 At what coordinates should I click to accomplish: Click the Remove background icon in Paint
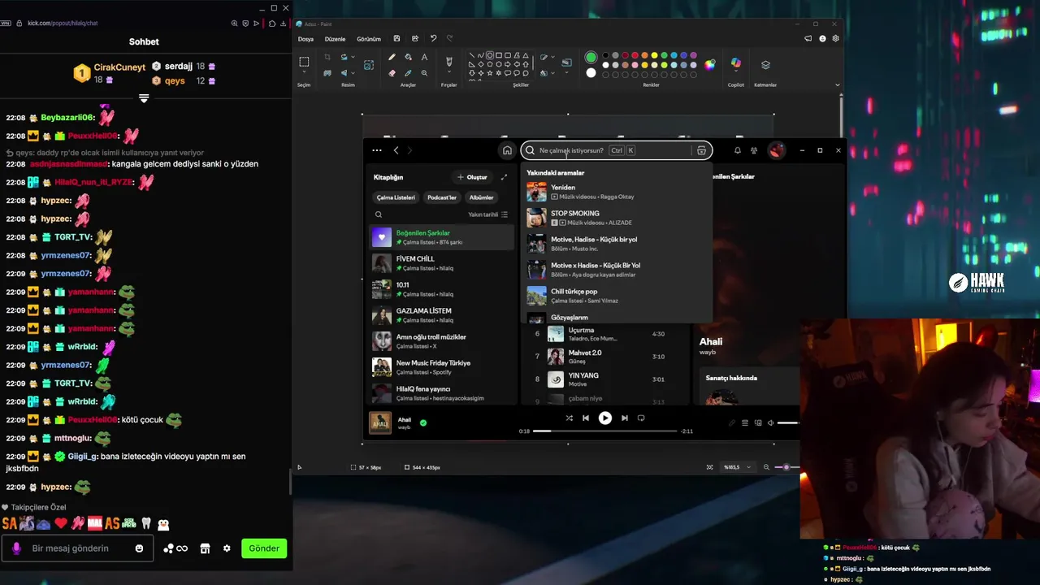click(x=327, y=73)
